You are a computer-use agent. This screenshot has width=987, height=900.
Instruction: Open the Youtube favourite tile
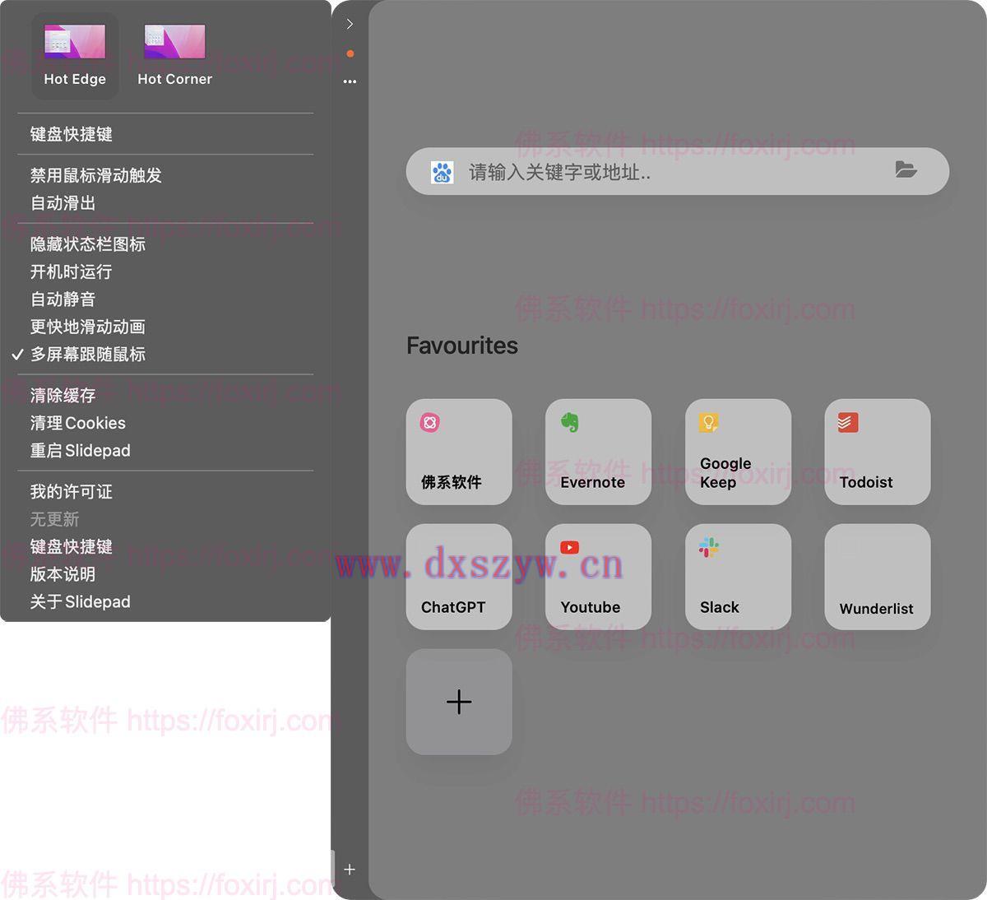[x=599, y=577]
